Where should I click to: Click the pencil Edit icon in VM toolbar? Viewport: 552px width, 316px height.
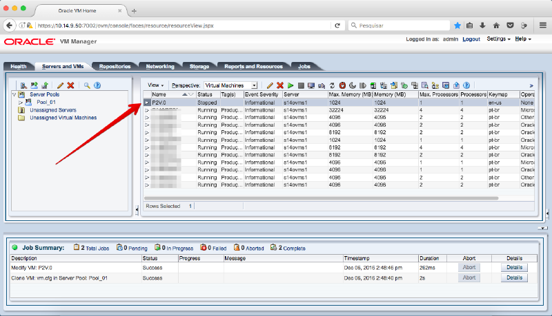(270, 85)
